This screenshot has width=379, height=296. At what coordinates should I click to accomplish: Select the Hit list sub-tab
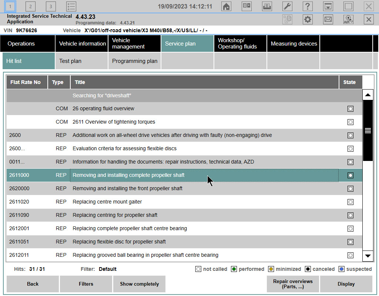pos(28,61)
